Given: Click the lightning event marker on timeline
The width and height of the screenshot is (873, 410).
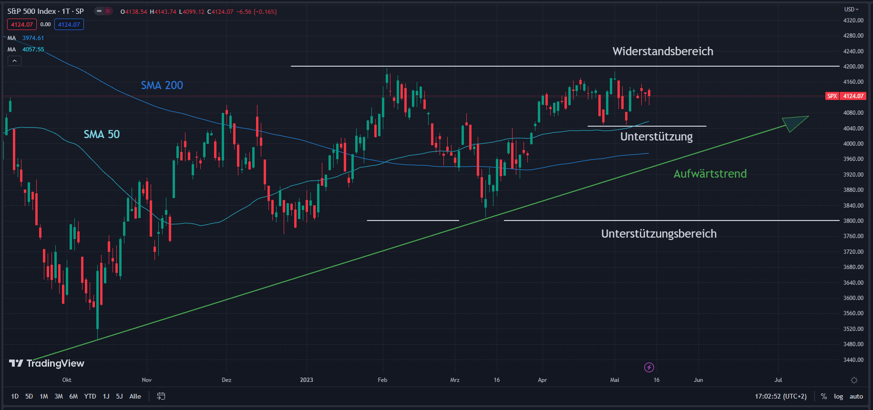Looking at the screenshot, I should click(x=649, y=367).
